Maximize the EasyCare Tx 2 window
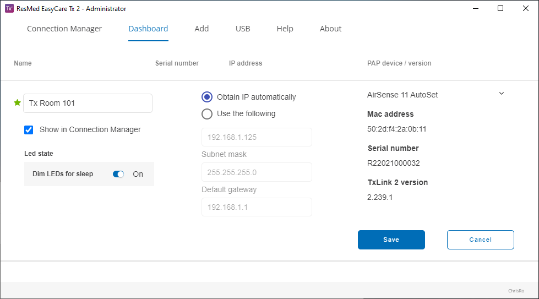This screenshot has height=299, width=539. pyautogui.click(x=500, y=9)
